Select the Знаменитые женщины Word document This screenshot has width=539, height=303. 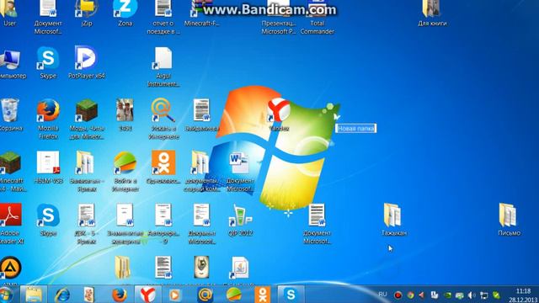click(125, 223)
